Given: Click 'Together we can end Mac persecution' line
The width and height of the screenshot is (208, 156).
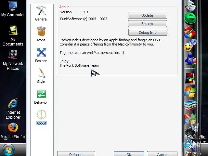Looking at the screenshot, I should [92, 53].
